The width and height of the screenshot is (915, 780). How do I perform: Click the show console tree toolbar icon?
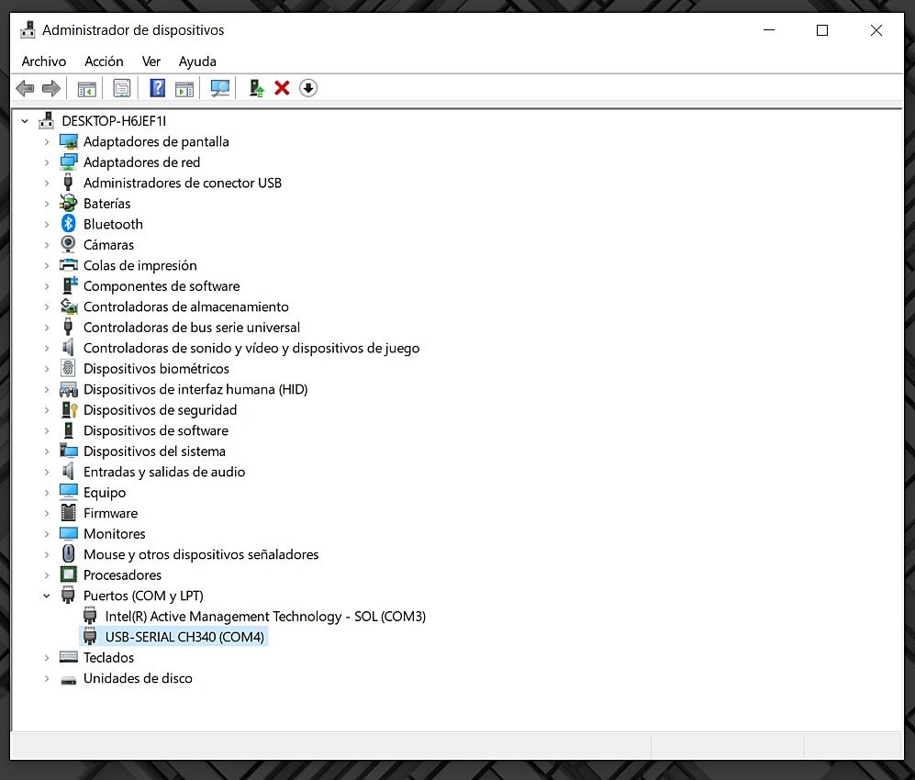point(86,87)
